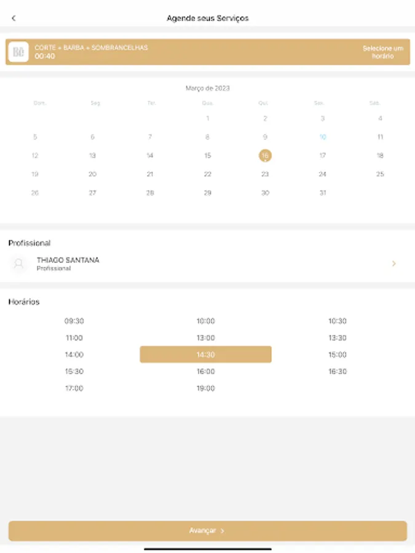415x553 pixels.
Task: Select the 15:00 time slot
Action: (x=338, y=355)
